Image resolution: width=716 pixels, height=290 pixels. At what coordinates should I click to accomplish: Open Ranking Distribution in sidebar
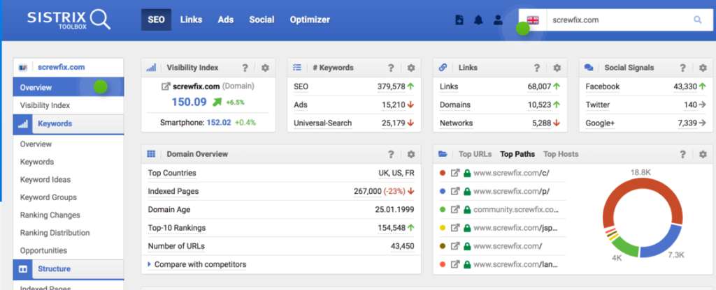[x=55, y=233]
